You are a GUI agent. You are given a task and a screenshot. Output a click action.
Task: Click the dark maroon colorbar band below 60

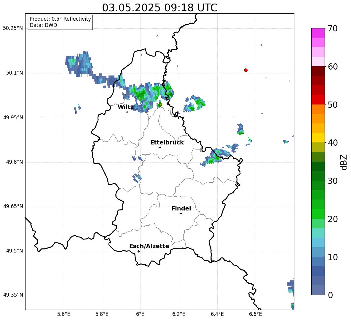pyautogui.click(x=318, y=71)
